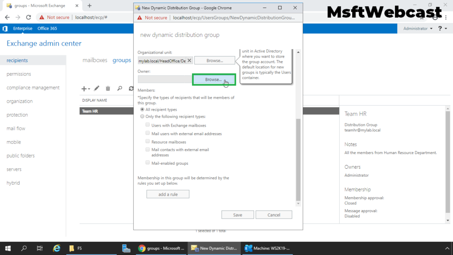Switch to Enterprise in the header
This screenshot has width=453, height=255.
pos(23,28)
